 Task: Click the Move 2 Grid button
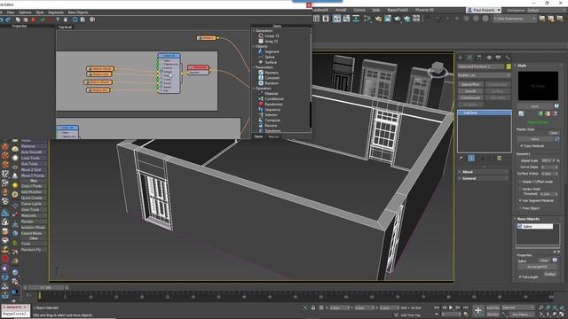(x=34, y=169)
